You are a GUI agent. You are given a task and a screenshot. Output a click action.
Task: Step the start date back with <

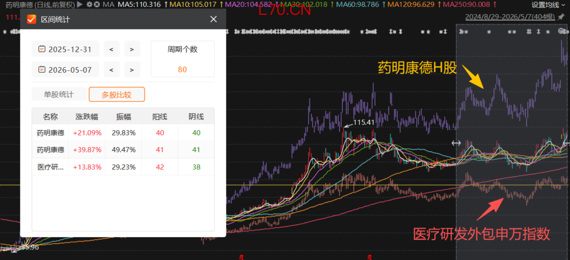112,49
